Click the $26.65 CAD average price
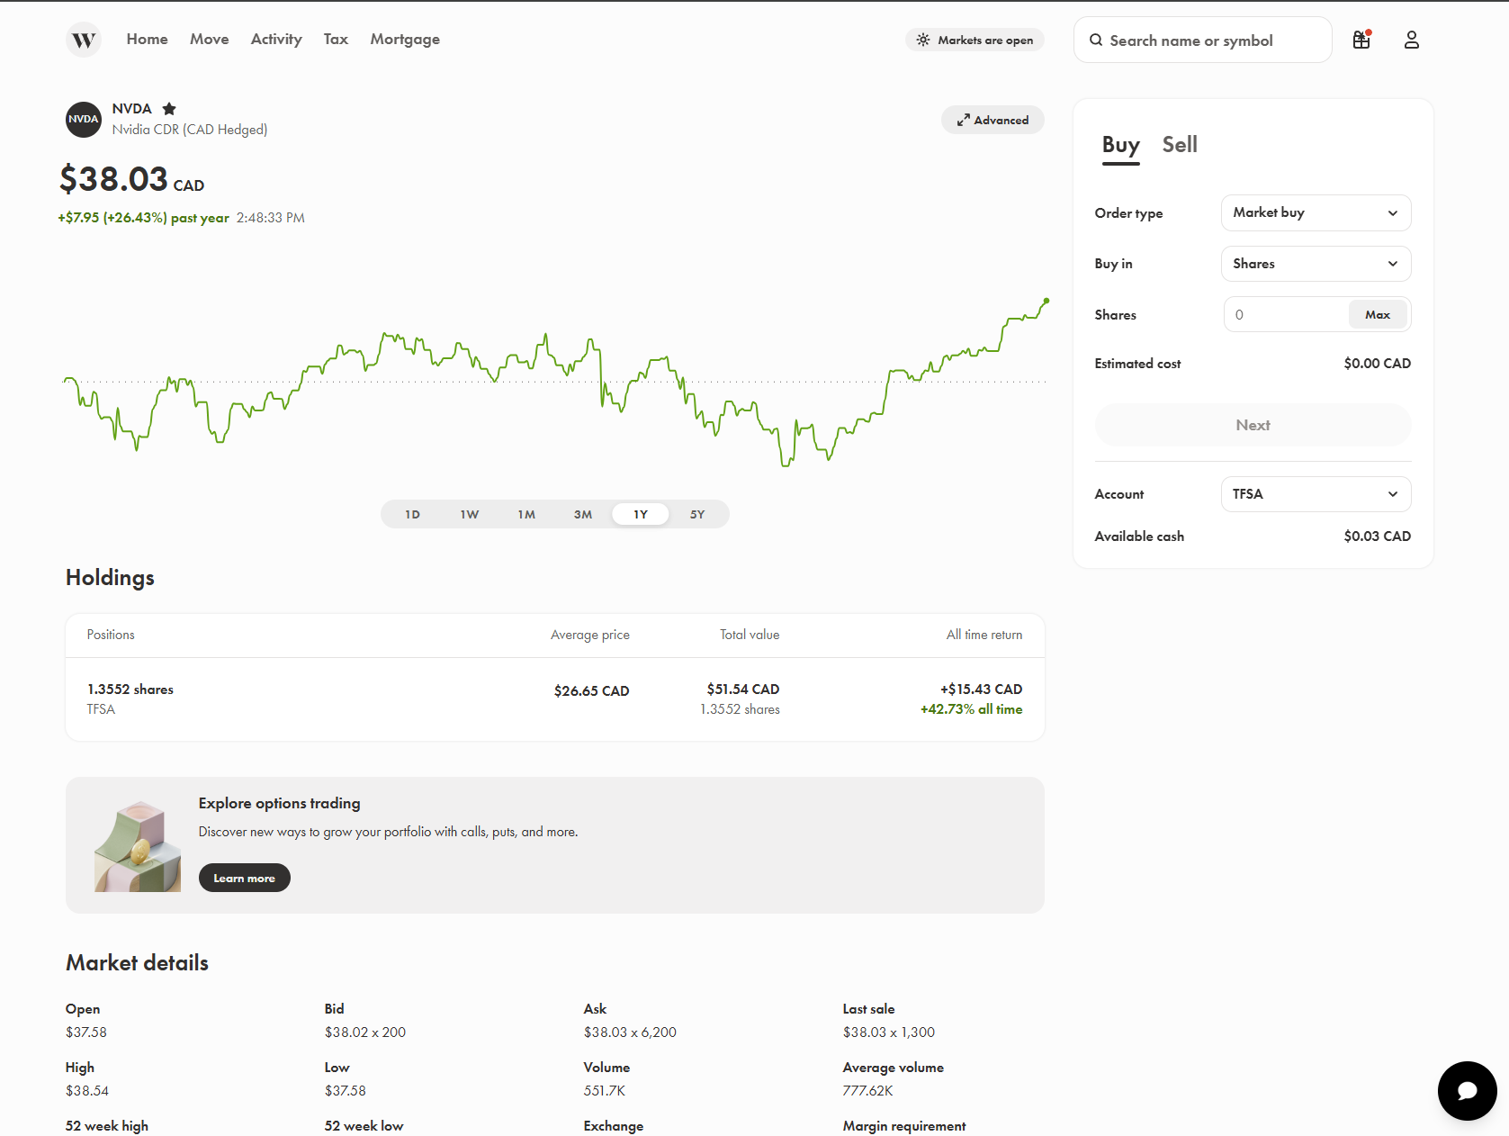The height and width of the screenshot is (1136, 1509). coord(591,690)
